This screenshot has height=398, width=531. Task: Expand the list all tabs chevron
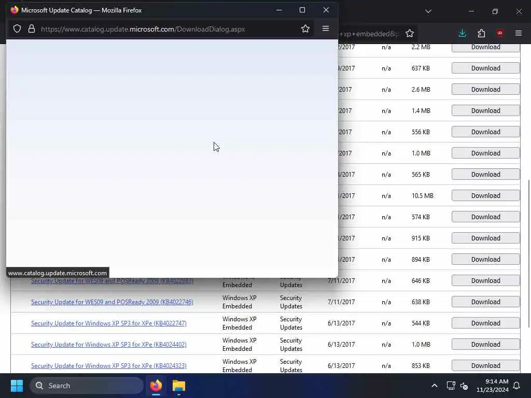click(428, 11)
